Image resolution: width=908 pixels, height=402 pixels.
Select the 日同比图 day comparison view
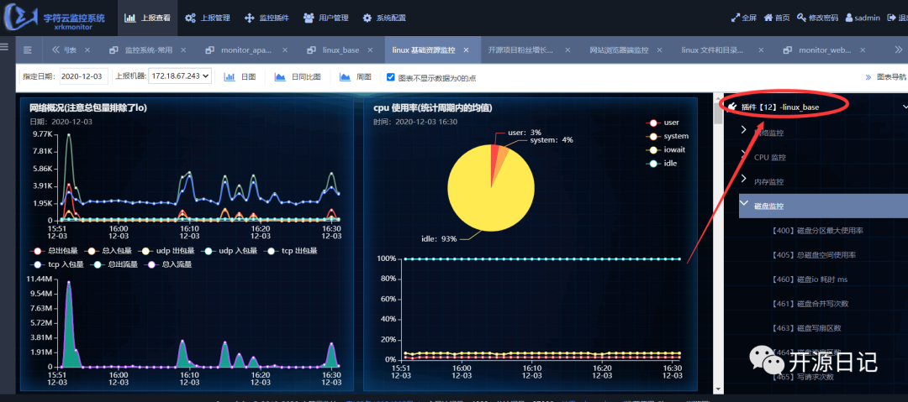[x=298, y=77]
